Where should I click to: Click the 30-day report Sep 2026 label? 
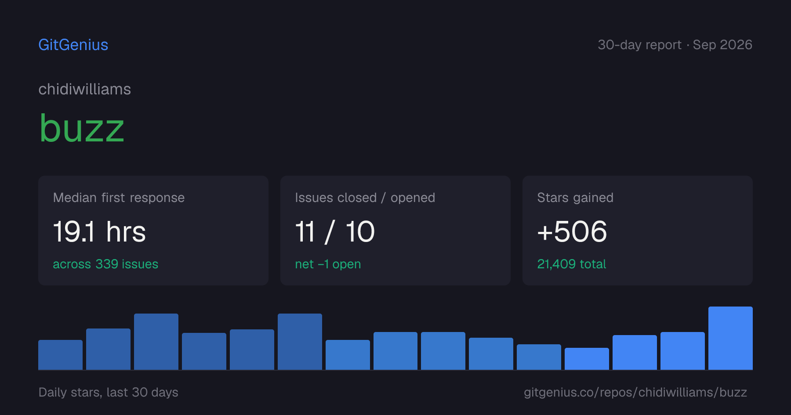[x=675, y=45]
